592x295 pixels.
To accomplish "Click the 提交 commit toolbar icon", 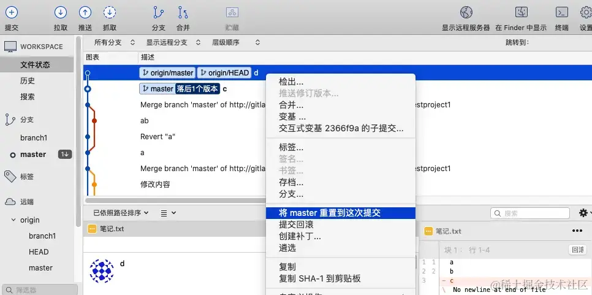I will coord(11,12).
